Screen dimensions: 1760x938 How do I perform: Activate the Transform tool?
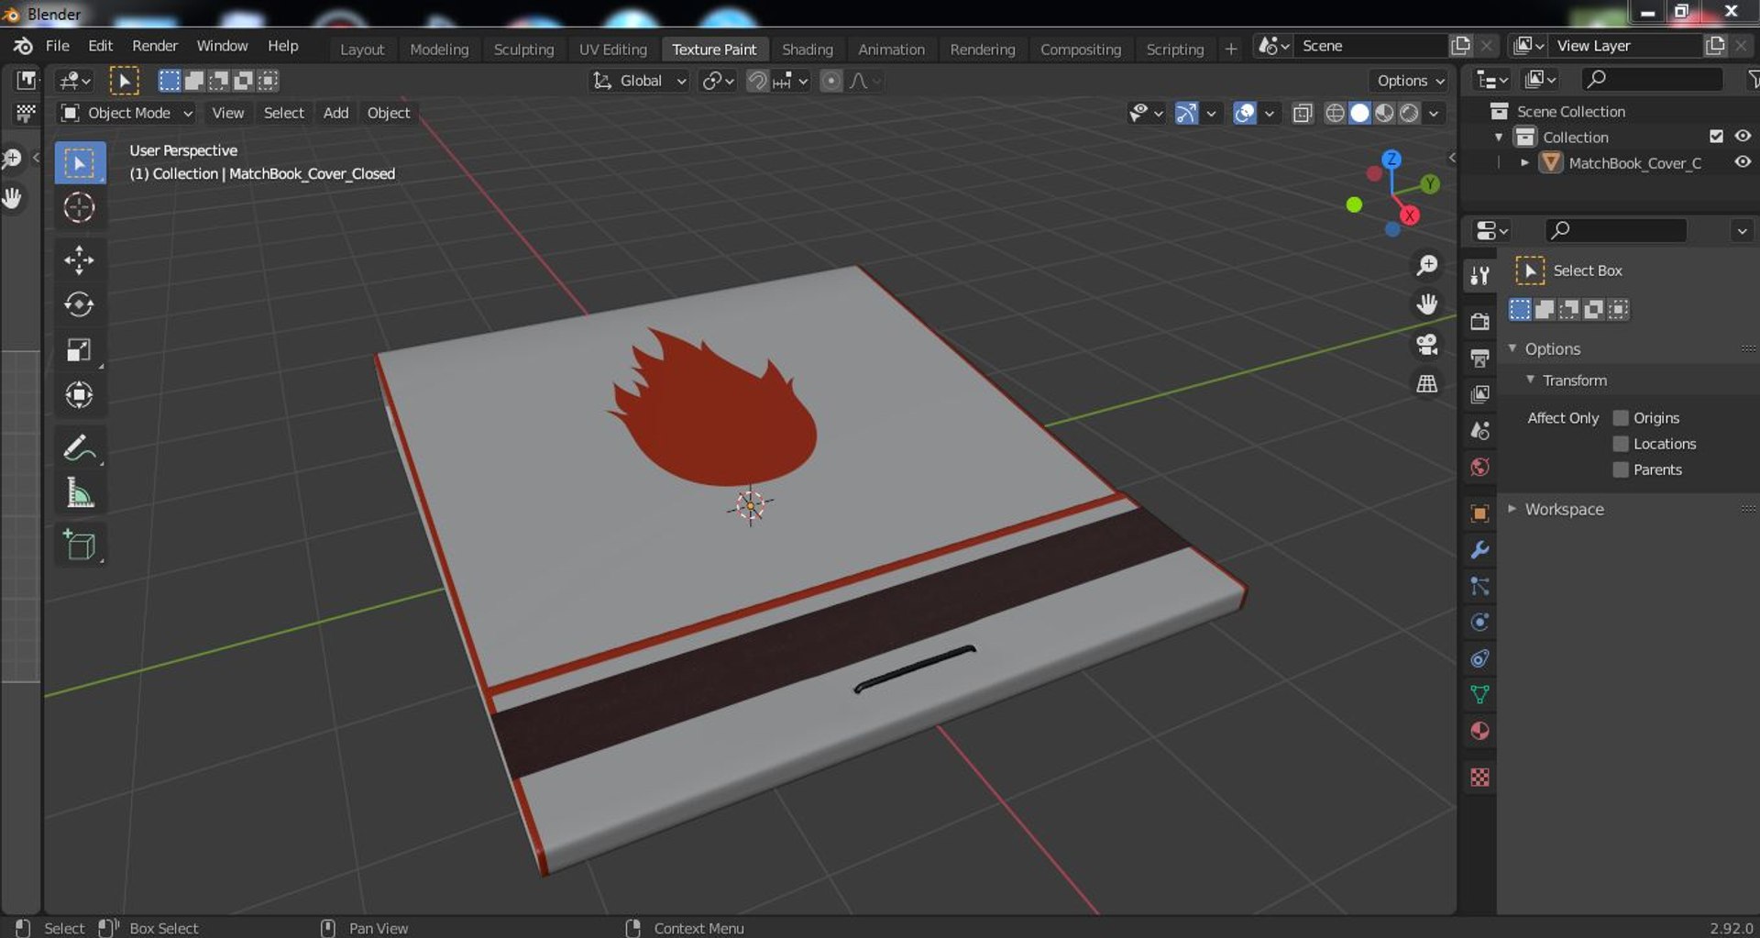coord(79,394)
